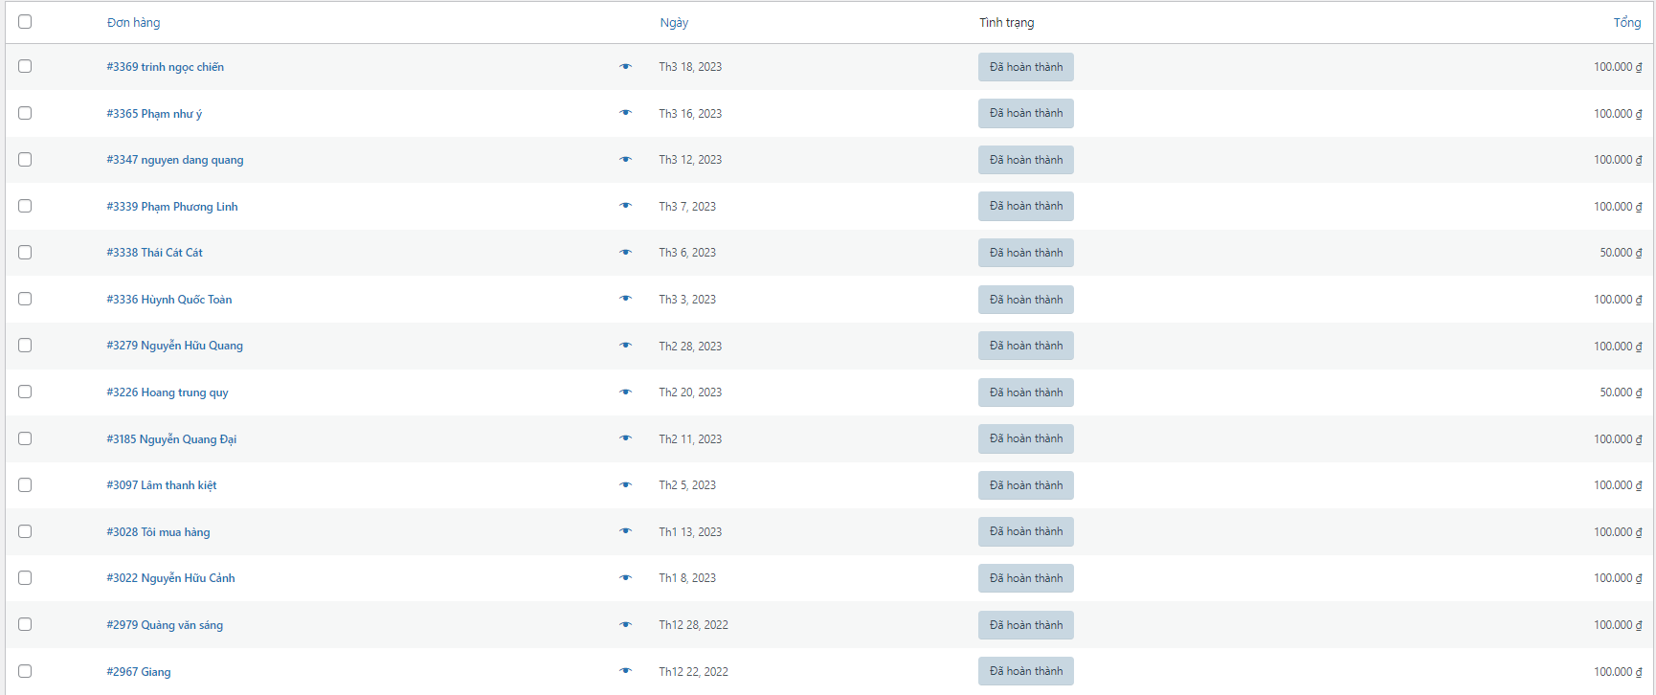Image resolution: width=1656 pixels, height=695 pixels.
Task: Open preview eye for order #3347
Action: [x=625, y=160]
